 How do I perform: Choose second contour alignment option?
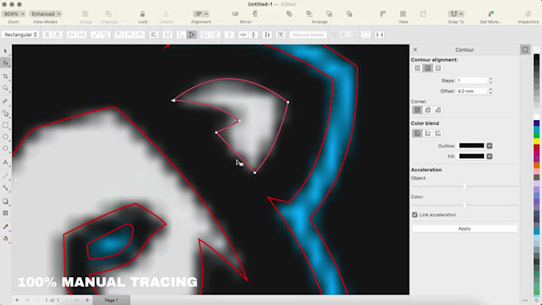427,68
